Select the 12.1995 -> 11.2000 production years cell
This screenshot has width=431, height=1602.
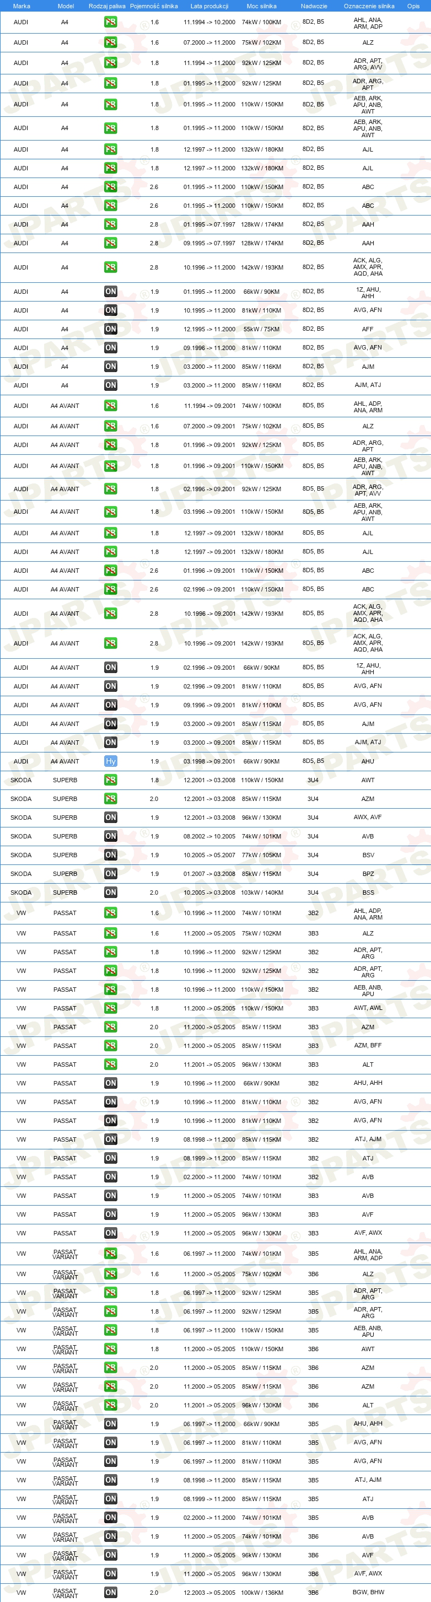[x=209, y=329]
